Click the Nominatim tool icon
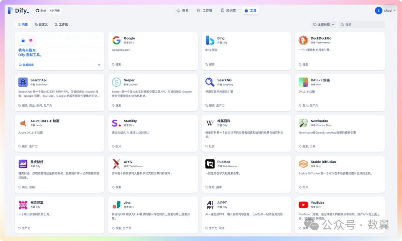The height and width of the screenshot is (241, 402). tap(303, 123)
